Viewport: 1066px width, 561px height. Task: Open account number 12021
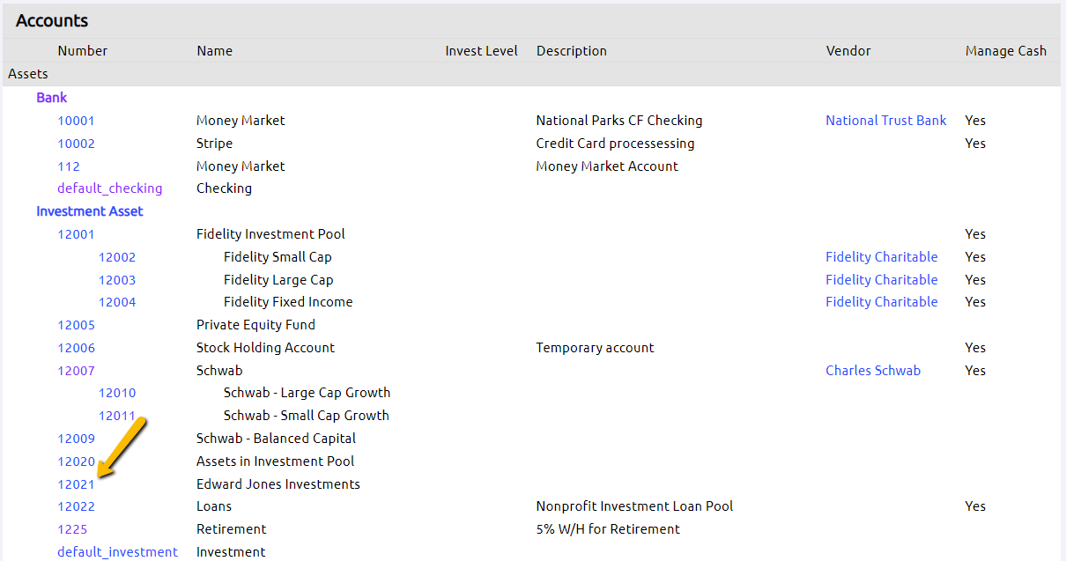pyautogui.click(x=76, y=484)
